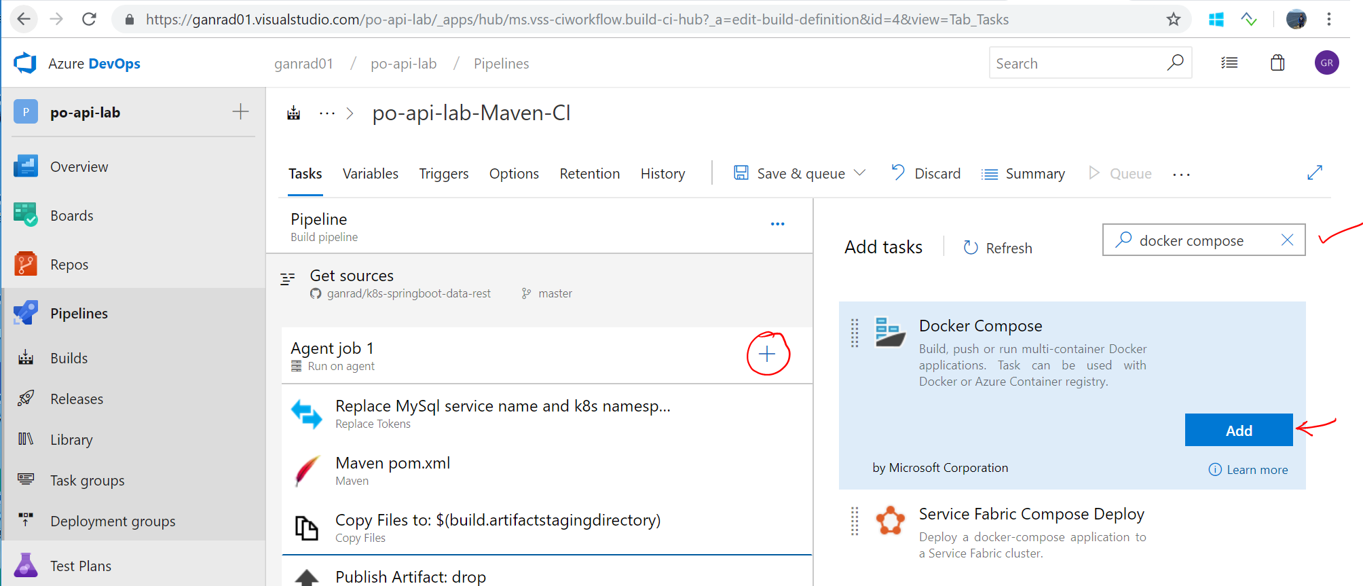The image size is (1363, 586).
Task: Select the Pipeline build pipeline row
Action: [x=540, y=226]
